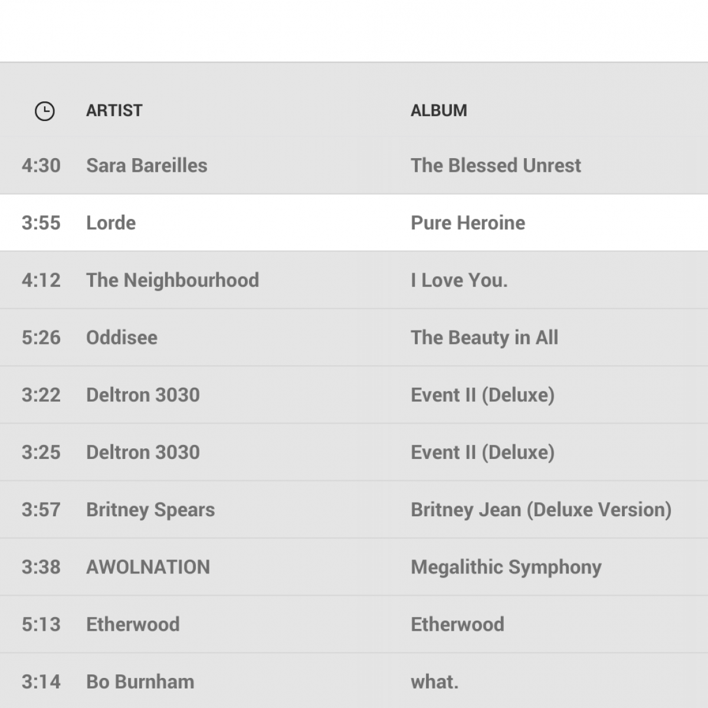Open the I Love You. album
Image resolution: width=708 pixels, height=708 pixels.
point(459,280)
